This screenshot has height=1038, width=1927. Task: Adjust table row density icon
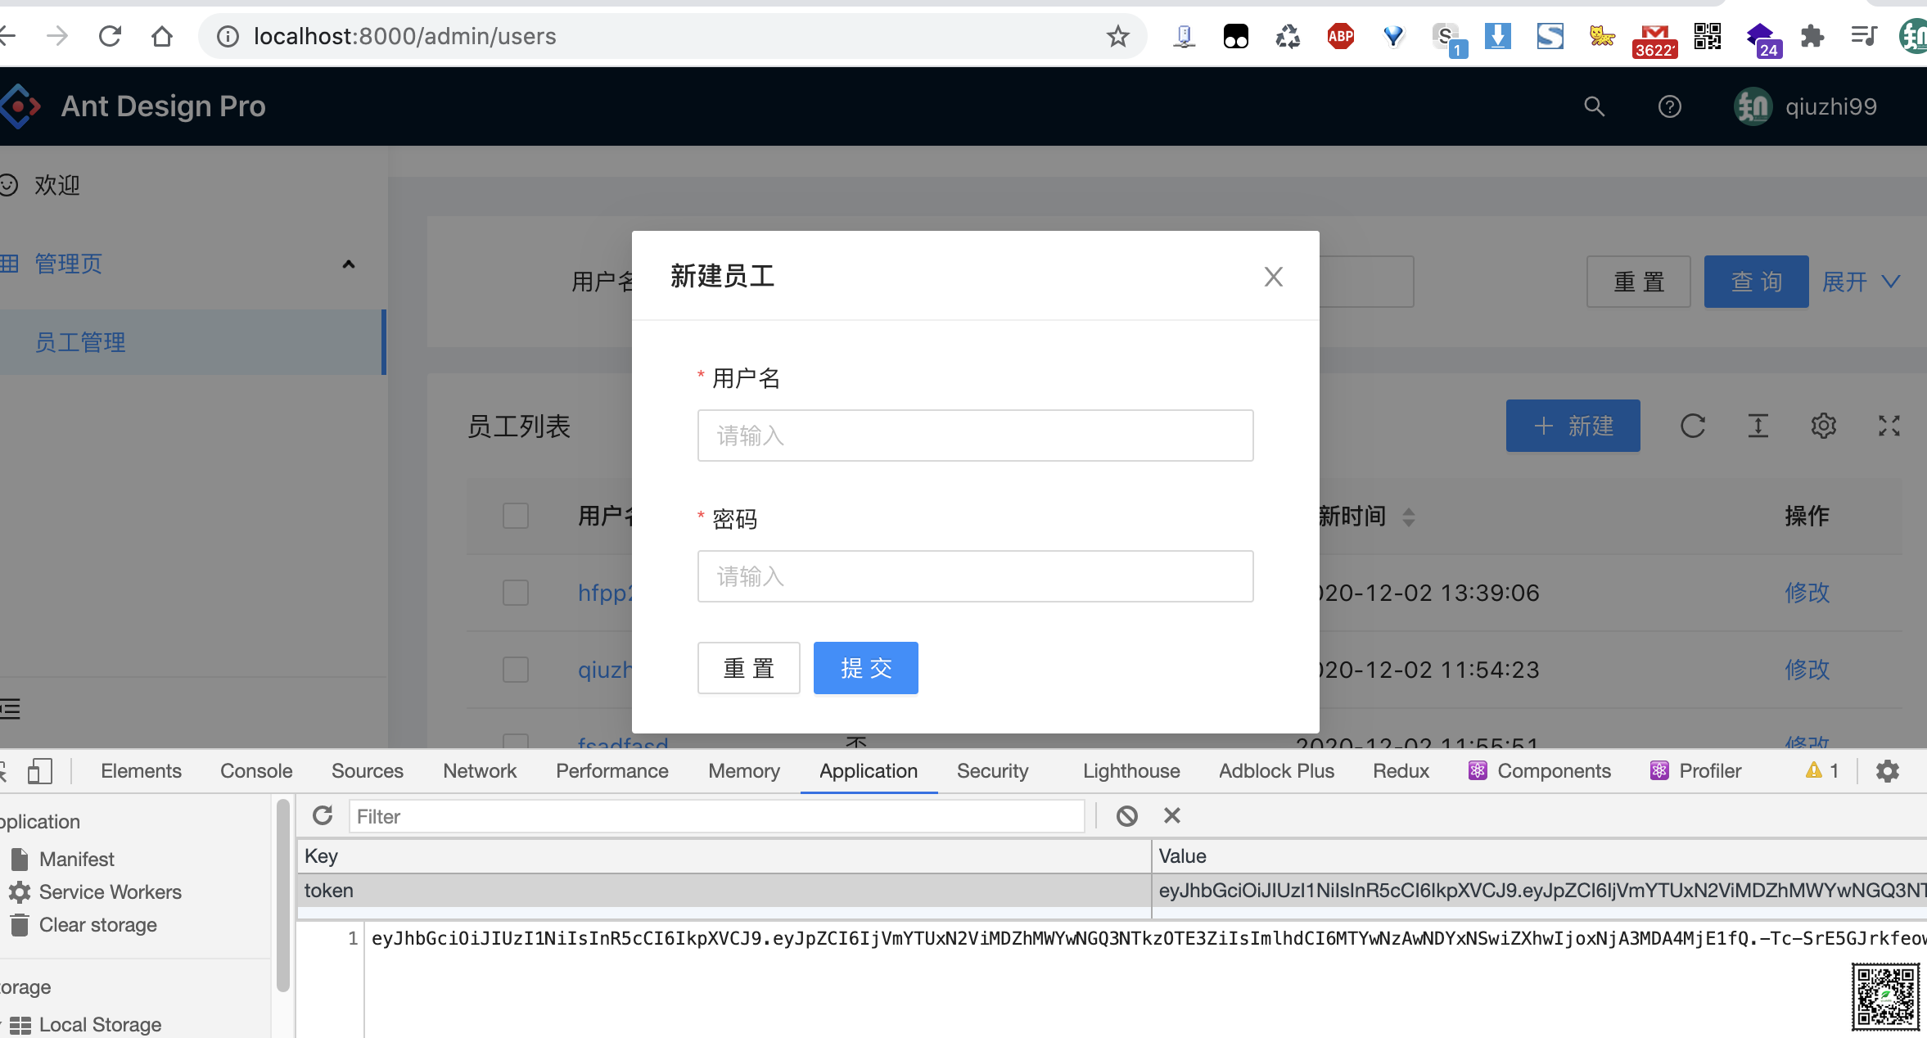tap(1758, 426)
